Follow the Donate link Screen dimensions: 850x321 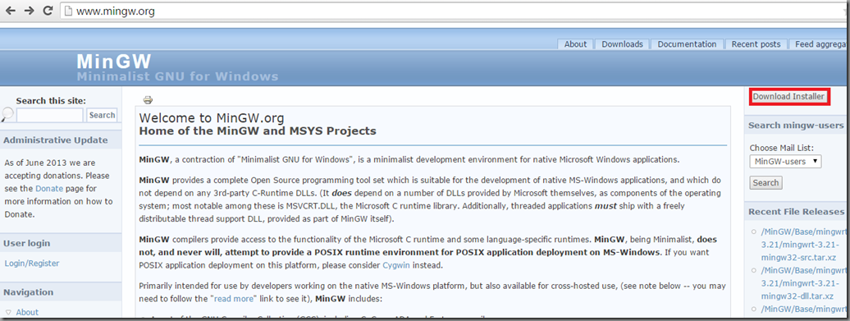[x=49, y=189]
